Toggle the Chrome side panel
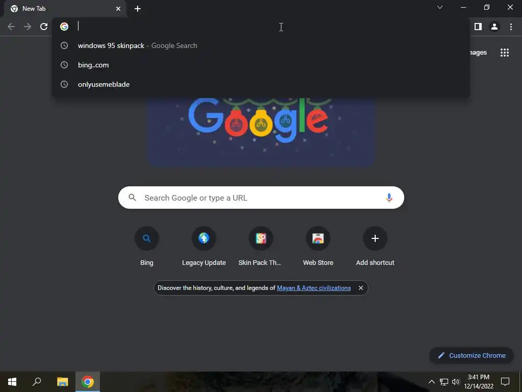The image size is (522, 392). coord(478,27)
